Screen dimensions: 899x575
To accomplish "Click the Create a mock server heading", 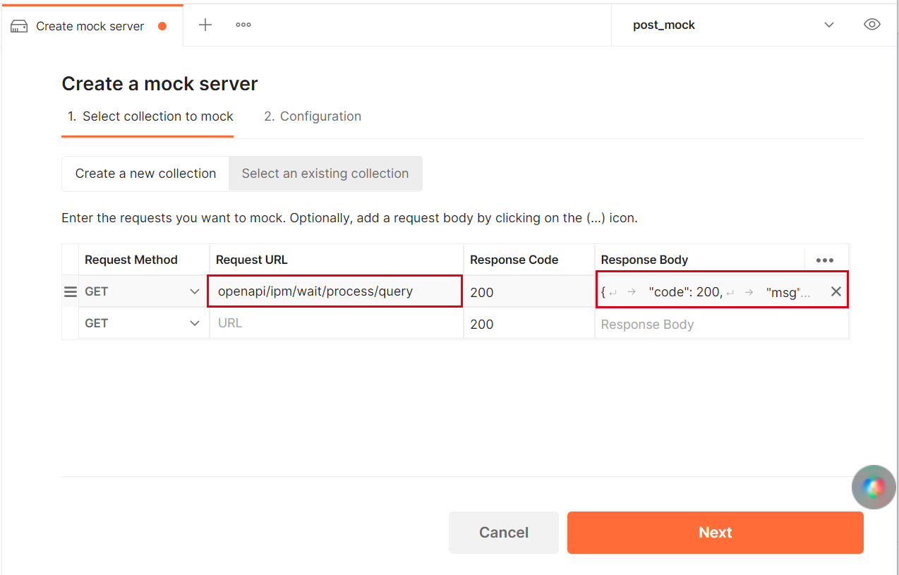I will click(x=159, y=84).
